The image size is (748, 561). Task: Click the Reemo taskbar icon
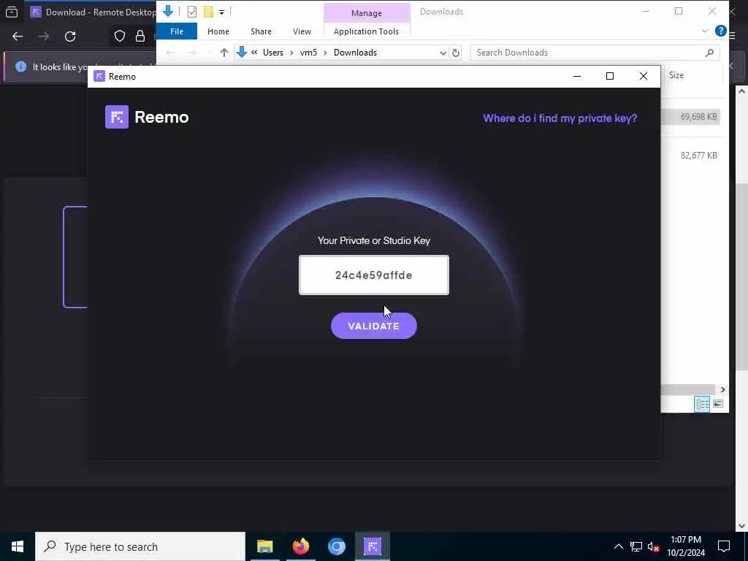click(372, 546)
